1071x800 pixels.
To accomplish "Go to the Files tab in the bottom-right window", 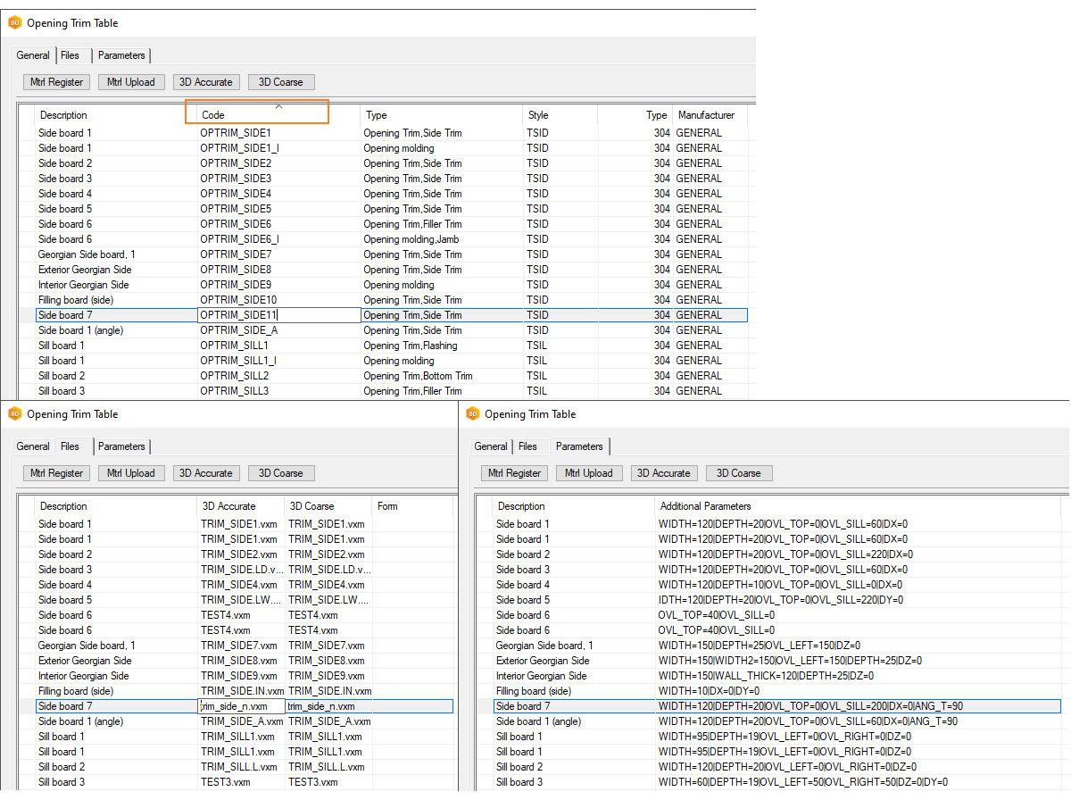I will tap(527, 446).
